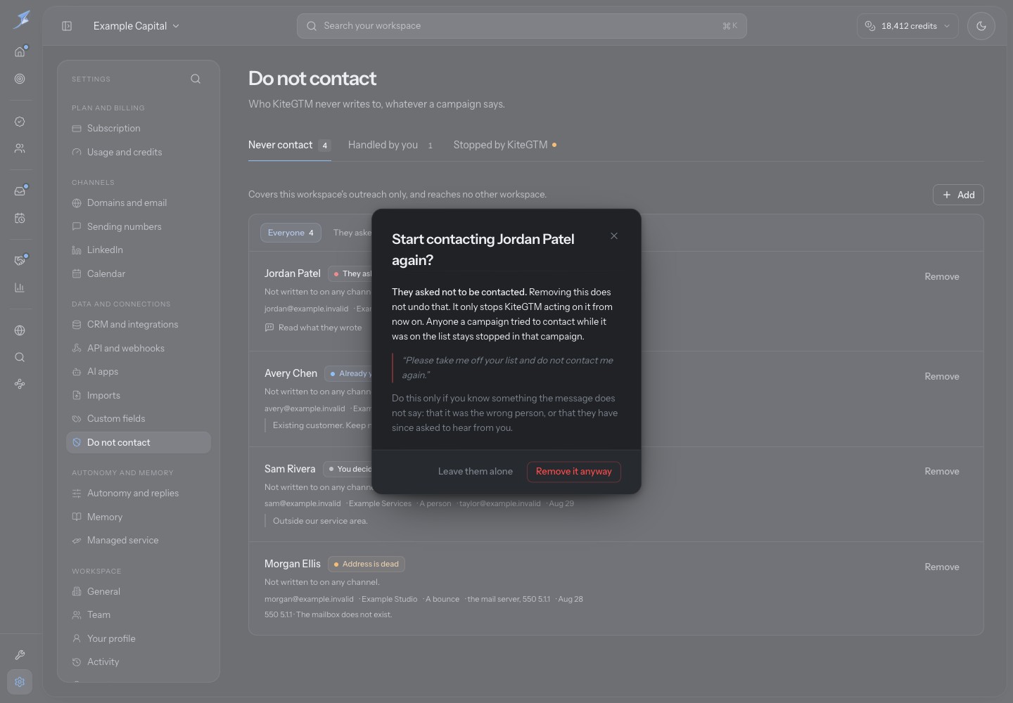
Task: Remove Sam Rivera from the list
Action: pyautogui.click(x=942, y=472)
